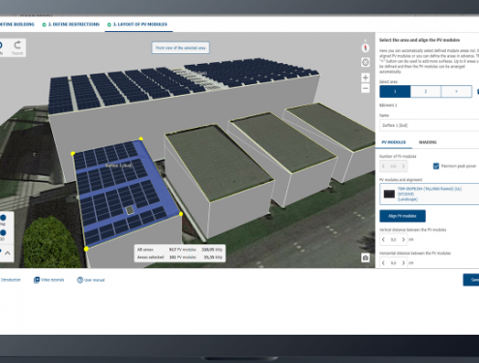
Task: Open the User manual help icon
Action: [x=80, y=280]
